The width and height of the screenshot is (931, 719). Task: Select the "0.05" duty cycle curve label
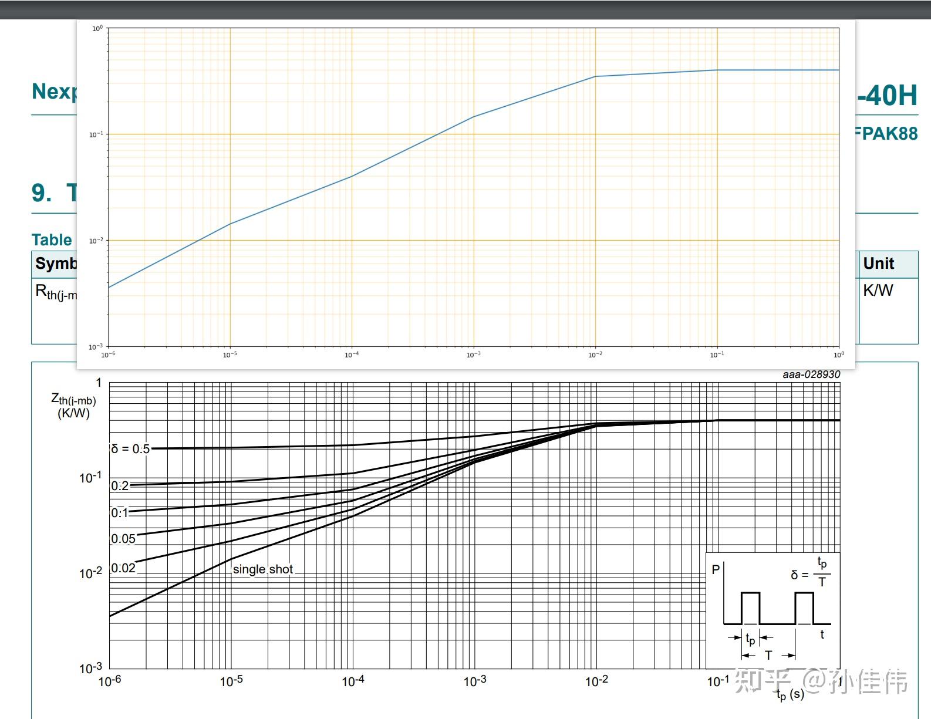click(x=123, y=539)
